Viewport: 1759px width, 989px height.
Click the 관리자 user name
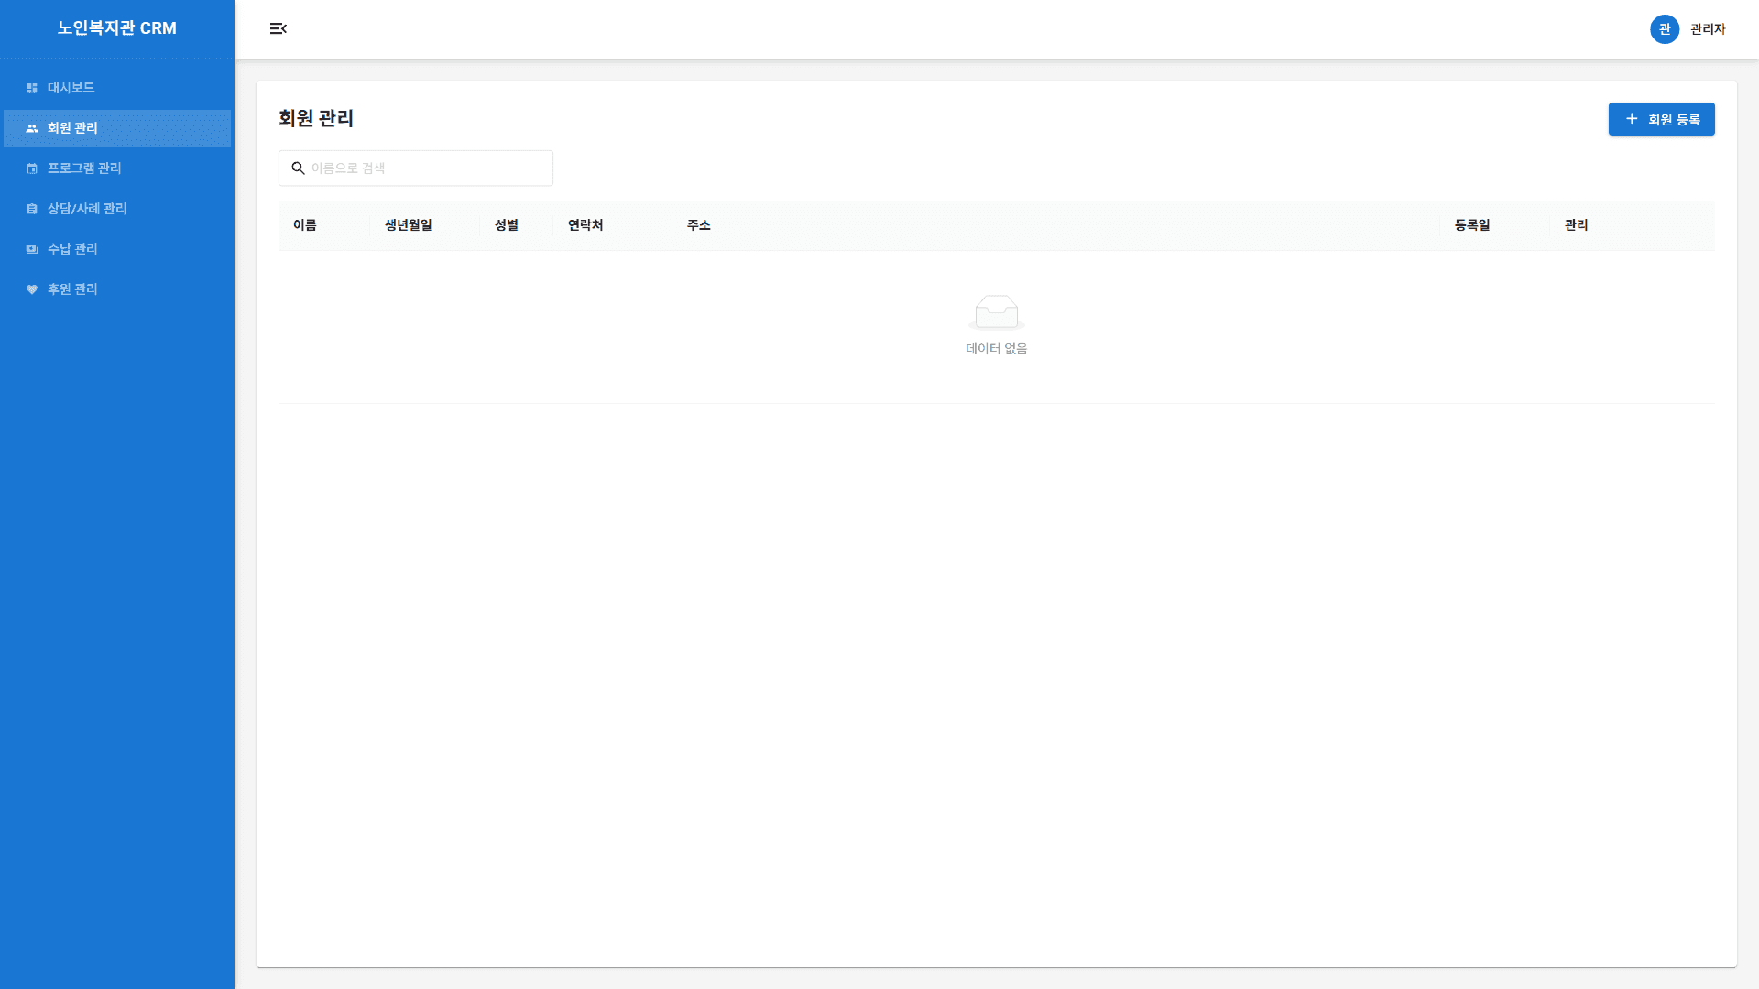tap(1708, 29)
